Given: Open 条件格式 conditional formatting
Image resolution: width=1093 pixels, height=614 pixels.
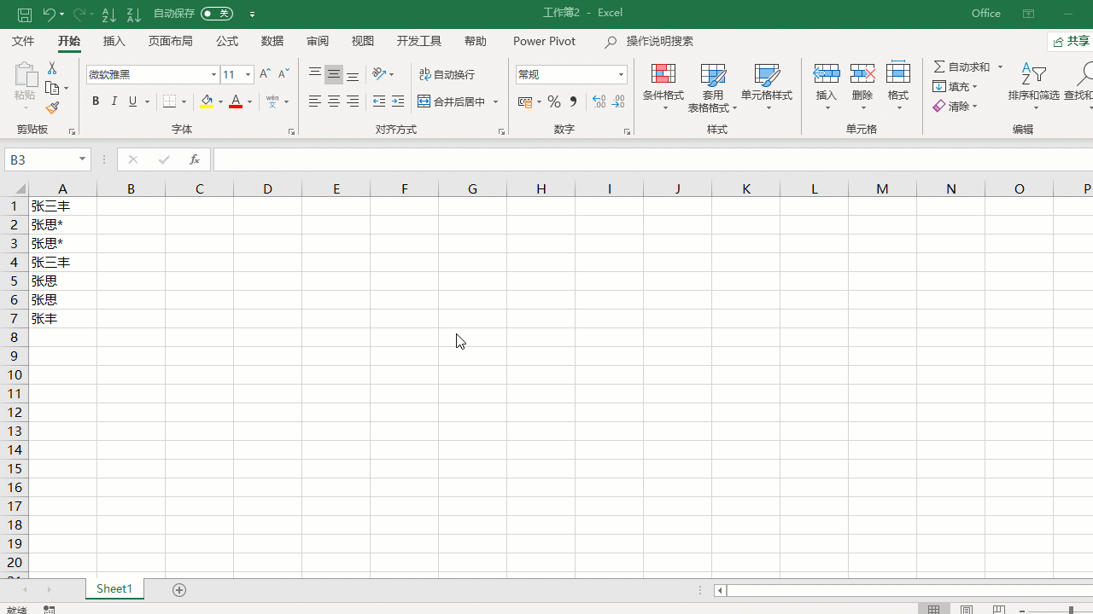Looking at the screenshot, I should pos(663,87).
